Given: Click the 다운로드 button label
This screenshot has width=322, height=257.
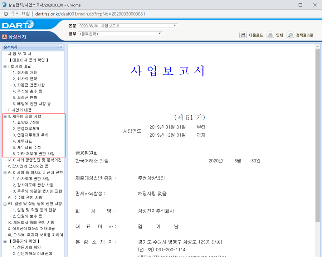Looking at the screenshot, I should pos(256,35).
